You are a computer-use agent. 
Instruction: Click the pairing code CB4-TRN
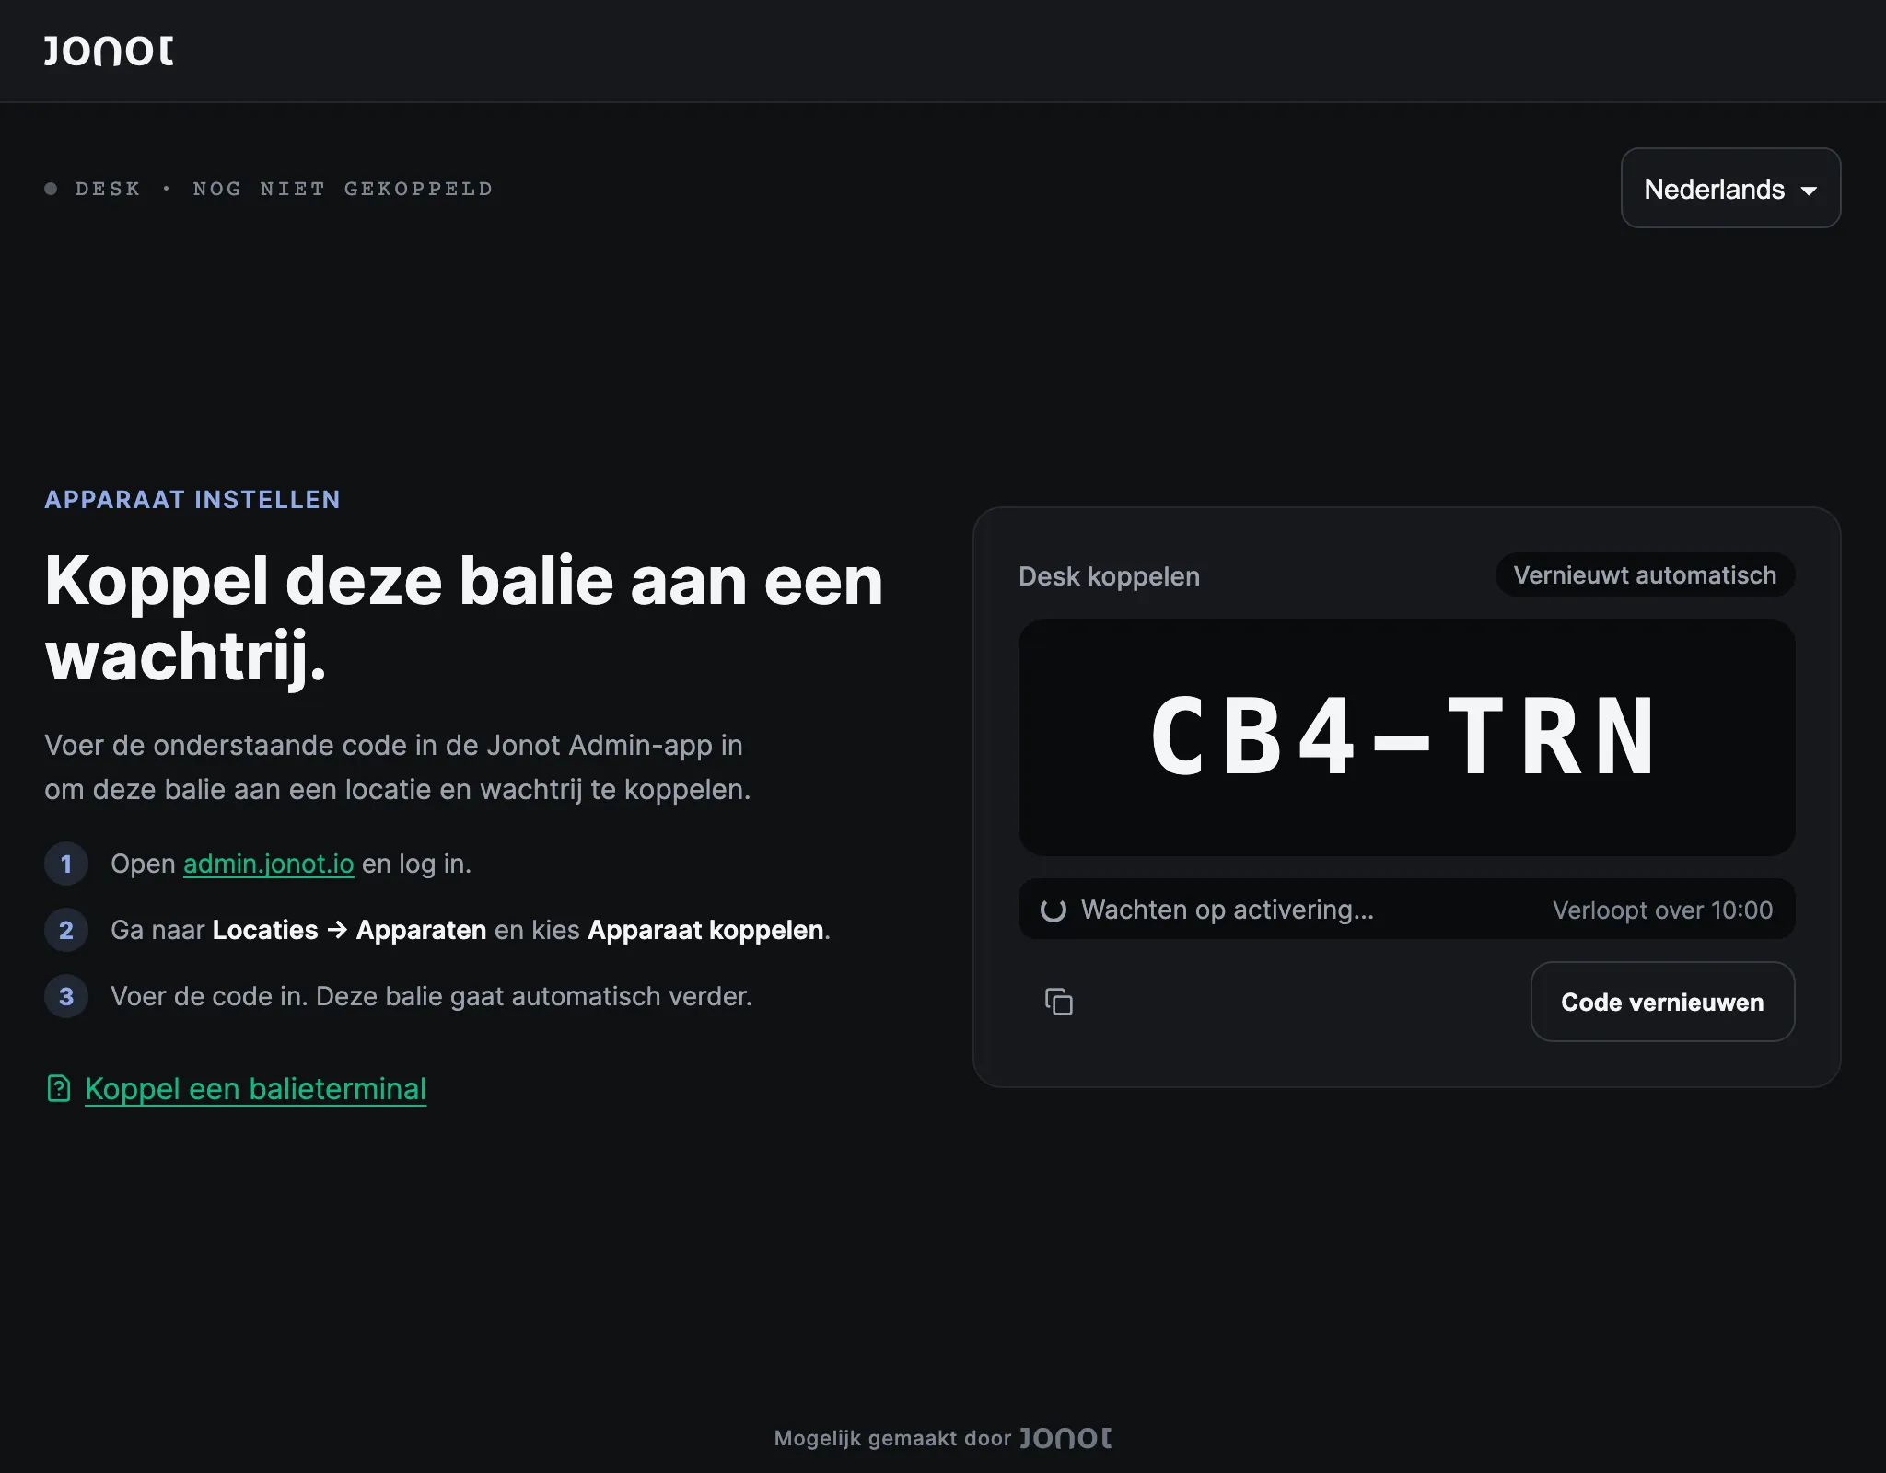1406,736
